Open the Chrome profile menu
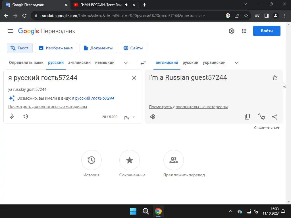 point(276,16)
